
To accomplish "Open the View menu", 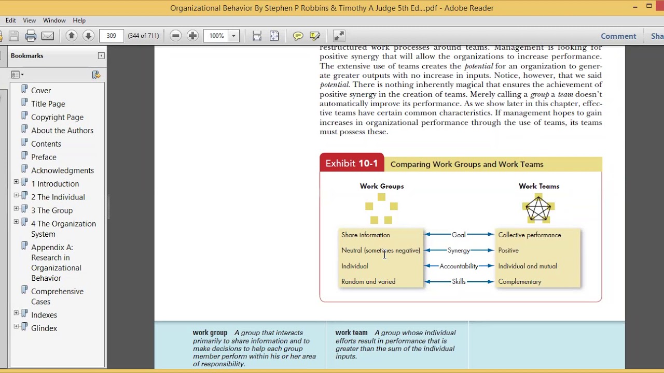I will [30, 20].
